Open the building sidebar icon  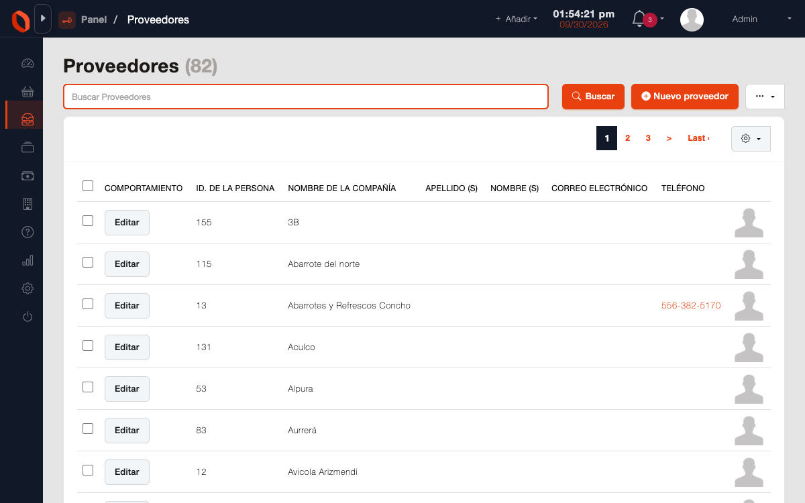[x=28, y=204]
